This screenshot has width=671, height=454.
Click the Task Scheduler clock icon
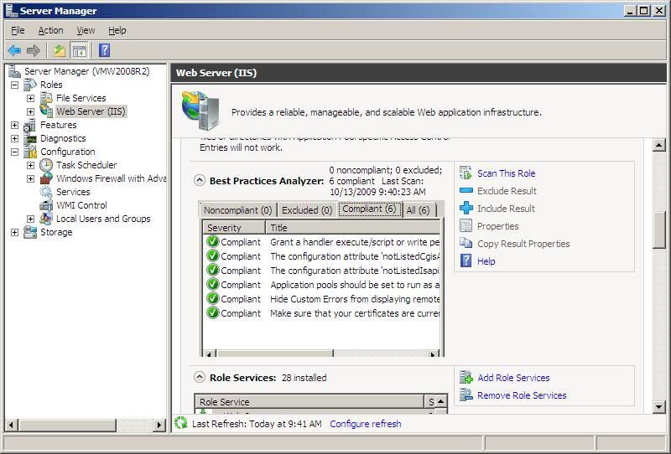[x=46, y=165]
